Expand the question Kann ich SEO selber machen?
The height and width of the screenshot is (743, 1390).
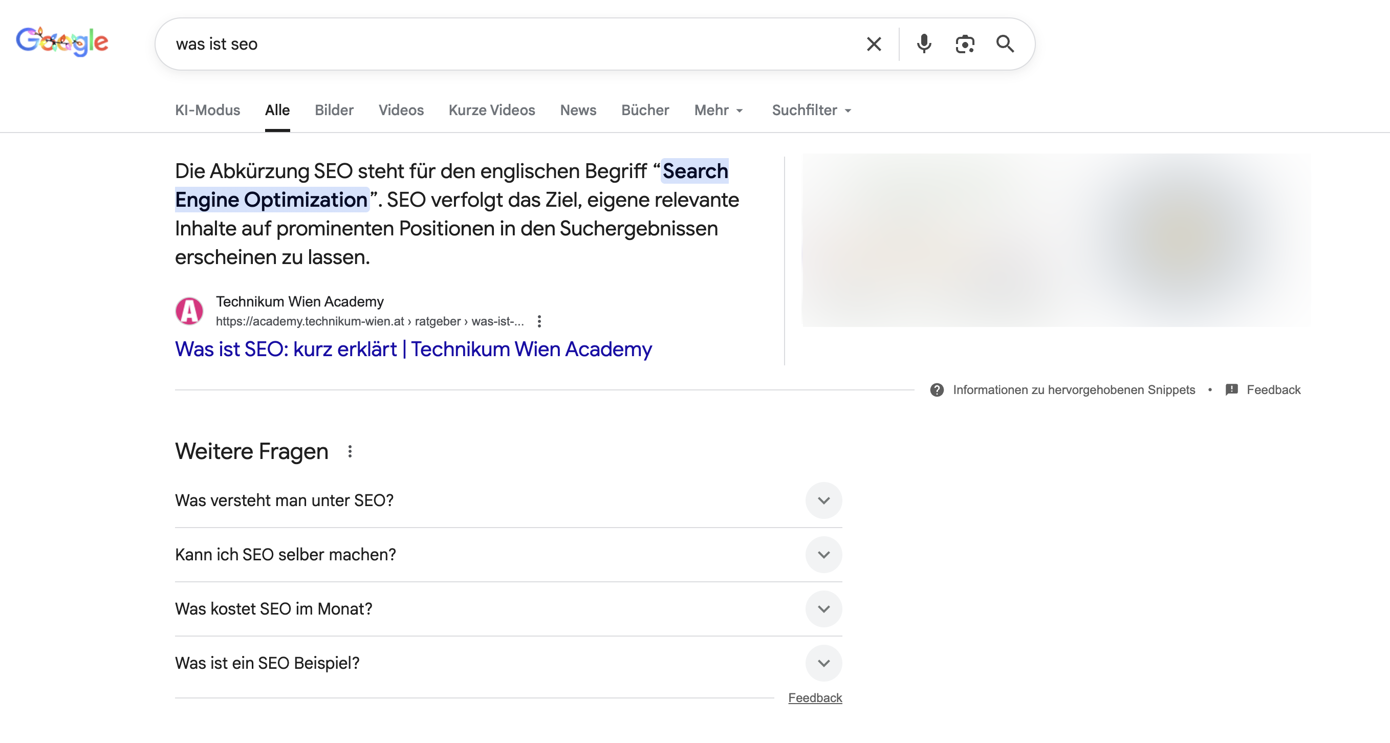(x=823, y=555)
